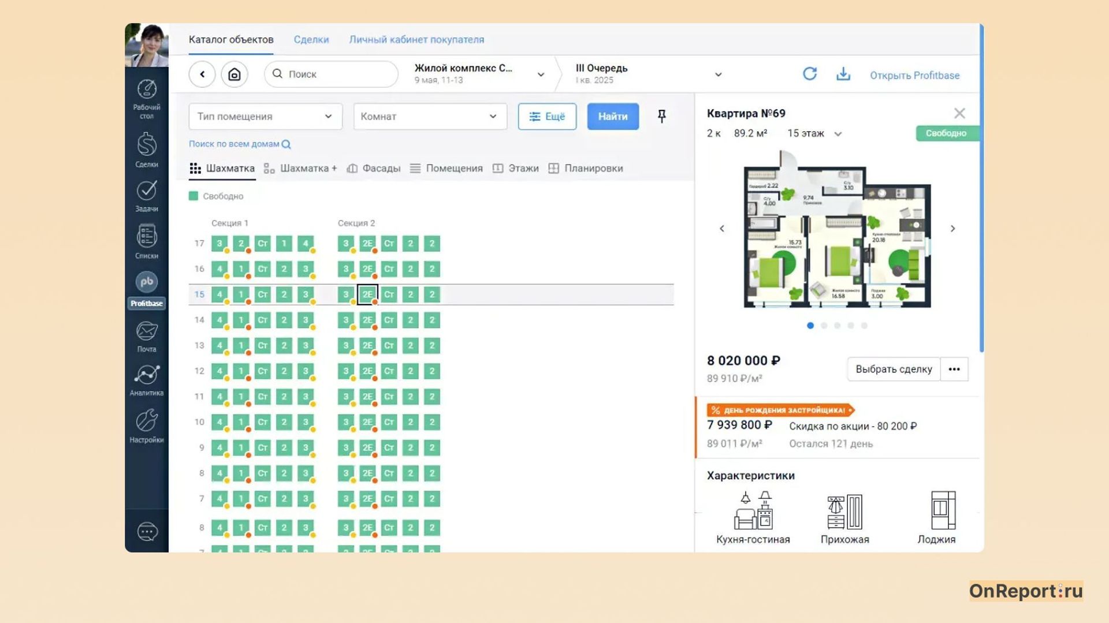Open the Рабочий стол dashboard icon

tap(147, 90)
